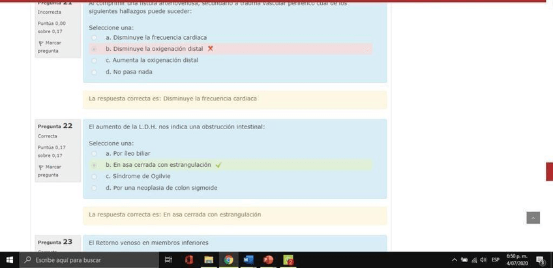Screen dimensions: 553x268
Task: Open the ESP language input selector
Action: coord(496,260)
